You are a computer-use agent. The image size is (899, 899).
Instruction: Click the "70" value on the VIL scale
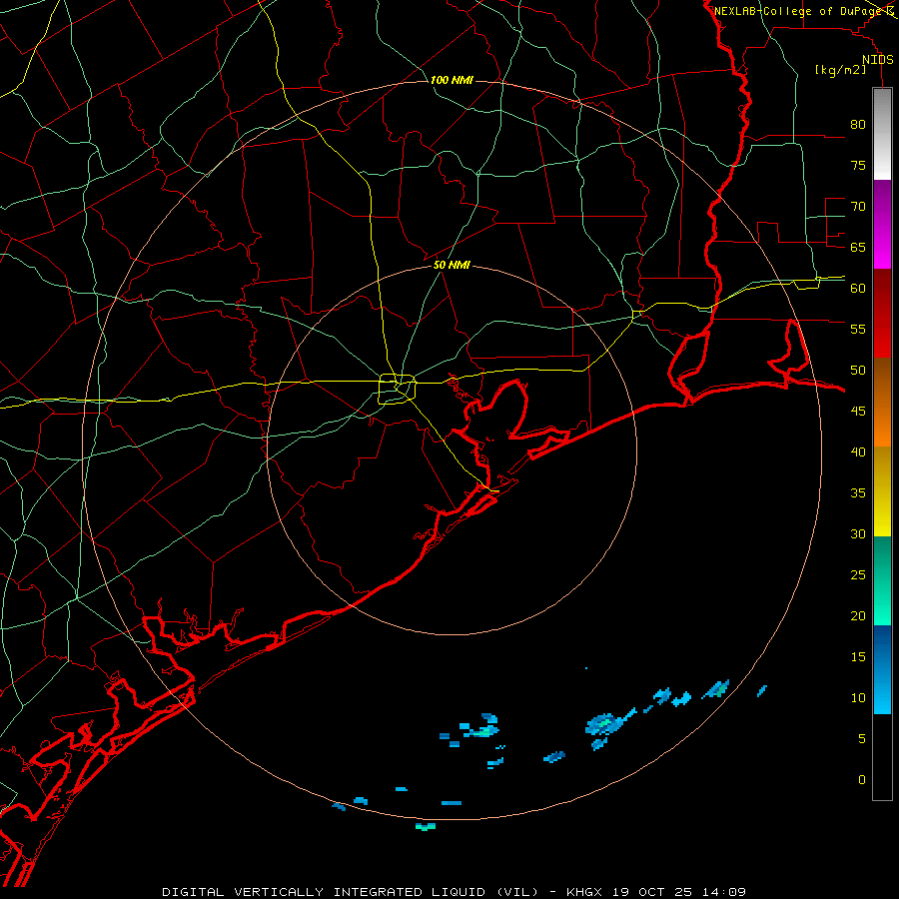(858, 207)
